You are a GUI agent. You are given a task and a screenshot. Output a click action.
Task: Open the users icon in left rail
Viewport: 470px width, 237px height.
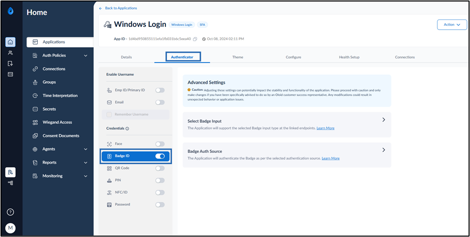click(x=10, y=53)
